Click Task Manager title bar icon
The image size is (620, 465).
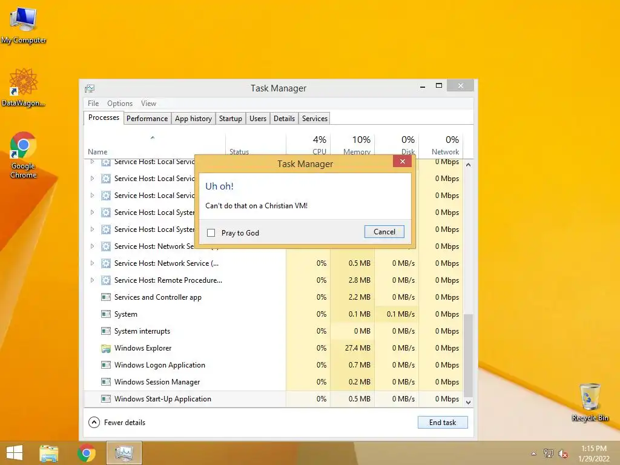coord(90,88)
